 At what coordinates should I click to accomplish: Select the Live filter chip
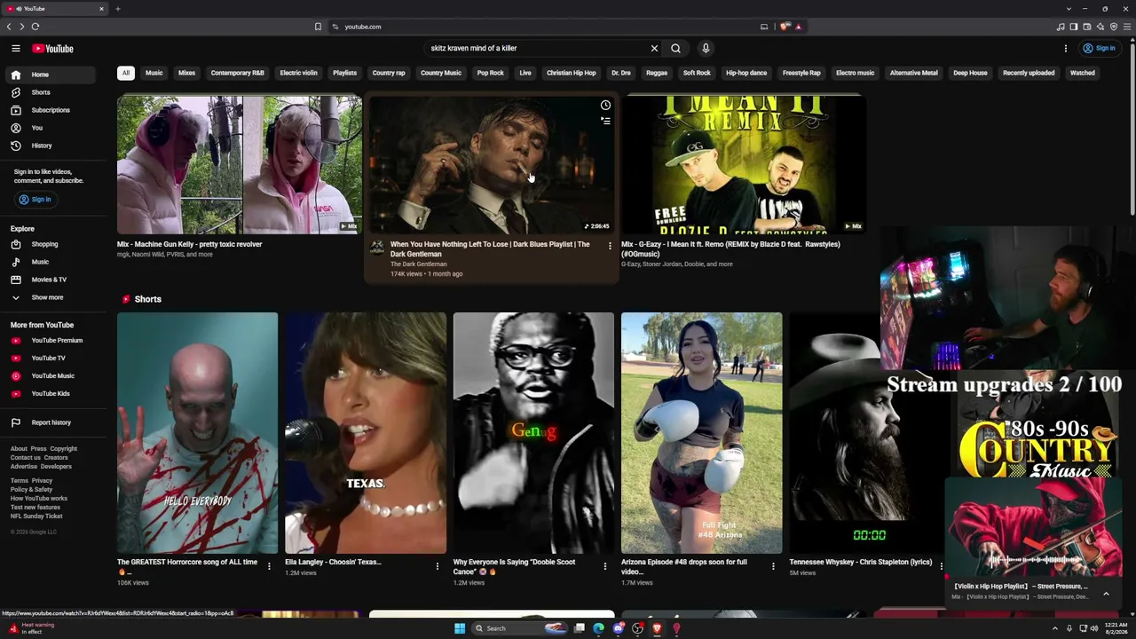(x=525, y=73)
